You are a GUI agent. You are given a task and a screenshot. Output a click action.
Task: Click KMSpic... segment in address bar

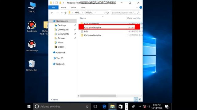click(x=89, y=13)
